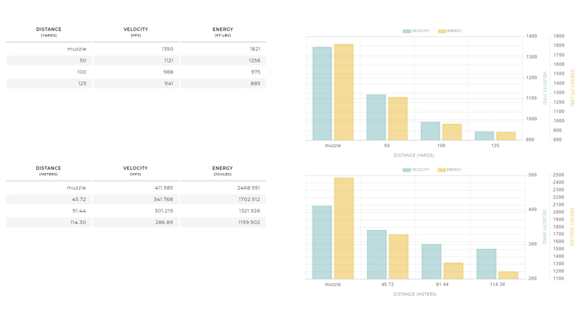Toggle Energy legend in meters chart

coord(450,170)
